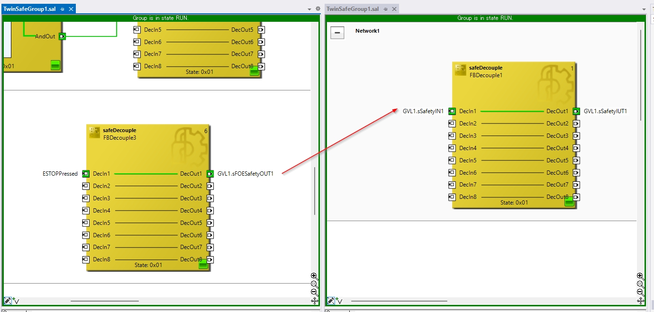The width and height of the screenshot is (654, 312).
Task: Switch to left TwinSafeGroup1.sal tab
Action: point(29,9)
